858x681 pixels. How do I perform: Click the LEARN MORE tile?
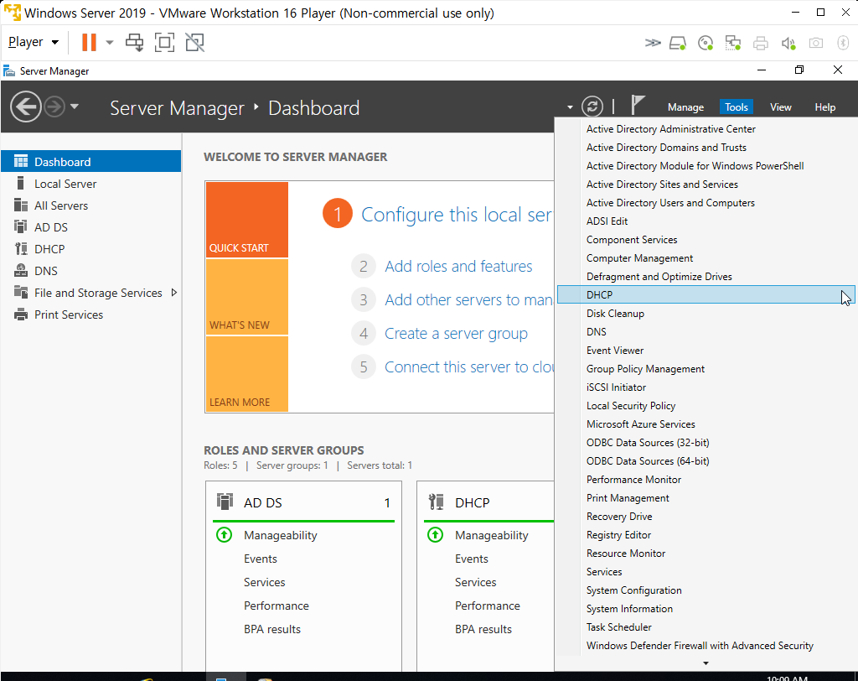click(247, 374)
